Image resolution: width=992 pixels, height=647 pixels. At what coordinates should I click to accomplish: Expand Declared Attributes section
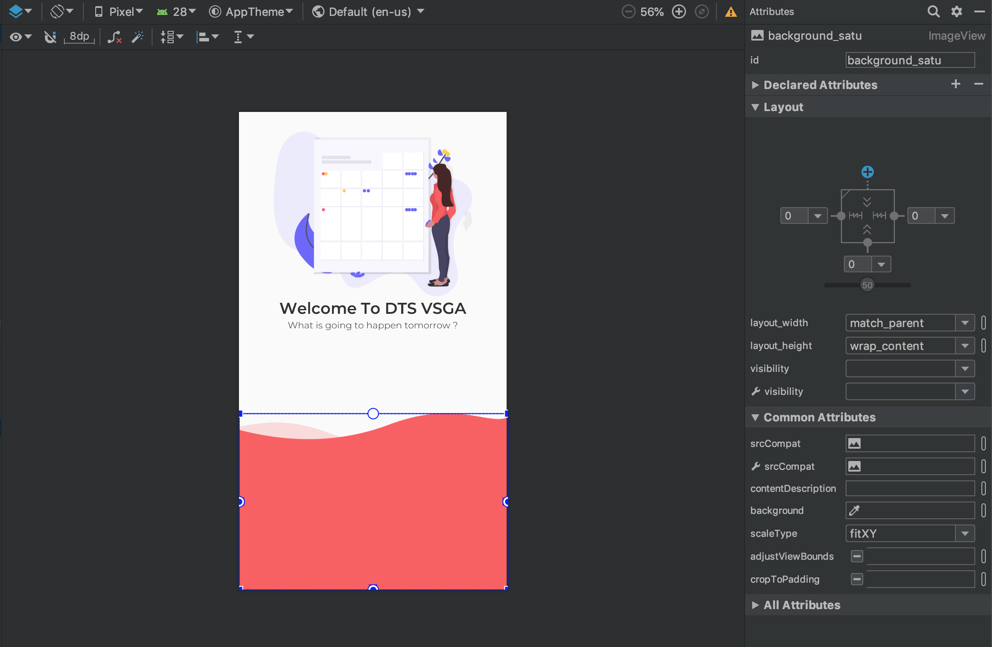pyautogui.click(x=755, y=85)
